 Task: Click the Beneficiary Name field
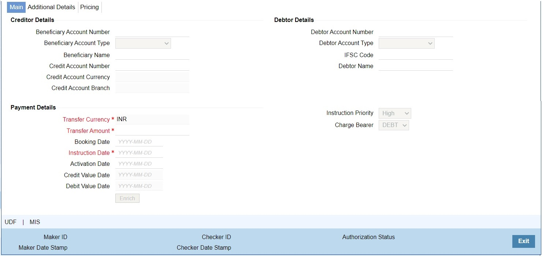[x=152, y=55]
